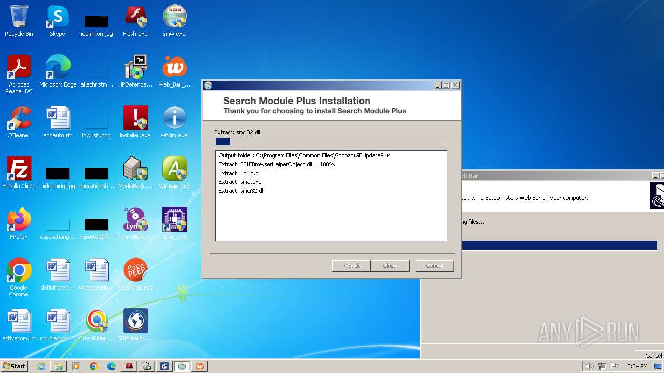Click the Web Bar setup progress bar
The image size is (664, 373).
[560, 246]
